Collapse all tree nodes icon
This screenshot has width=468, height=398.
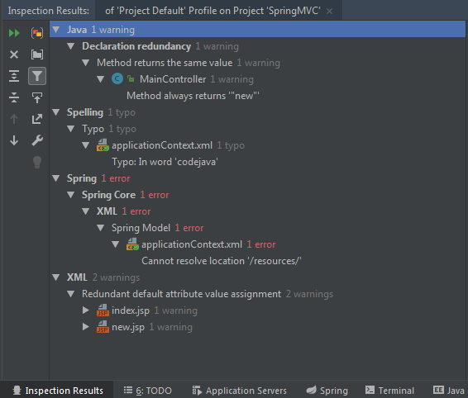click(x=14, y=97)
